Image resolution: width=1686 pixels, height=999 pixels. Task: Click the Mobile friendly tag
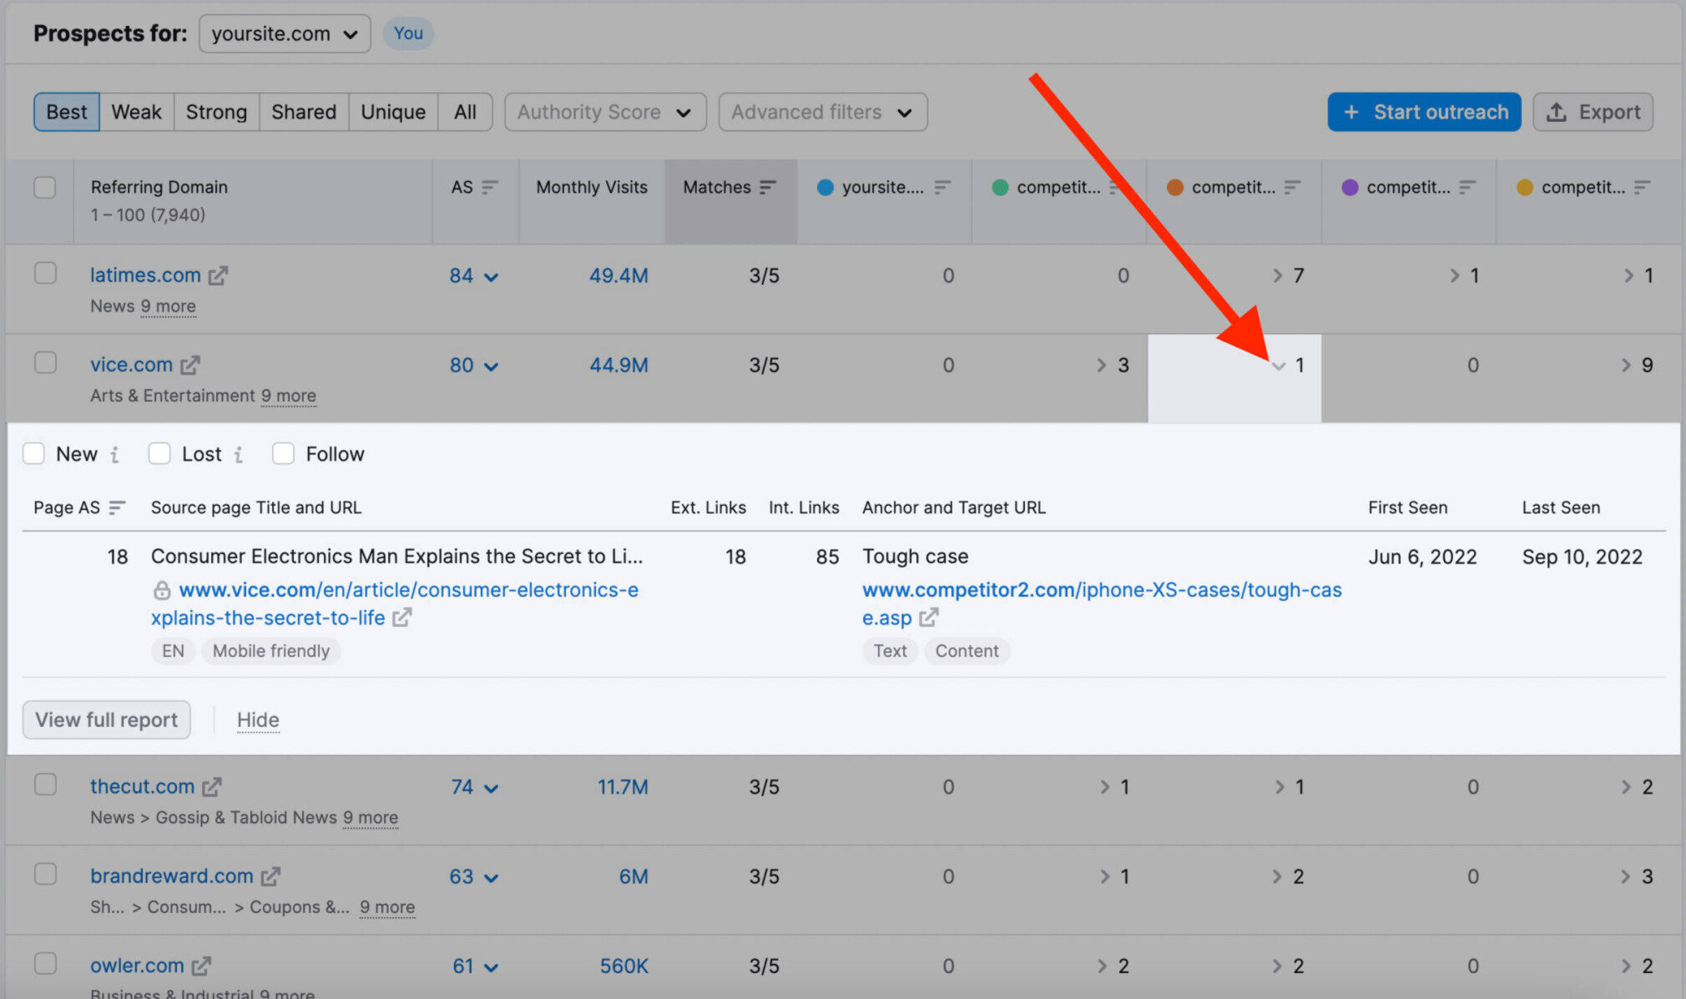pos(271,651)
